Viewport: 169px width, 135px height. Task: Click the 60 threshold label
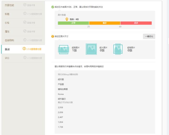click(120, 27)
